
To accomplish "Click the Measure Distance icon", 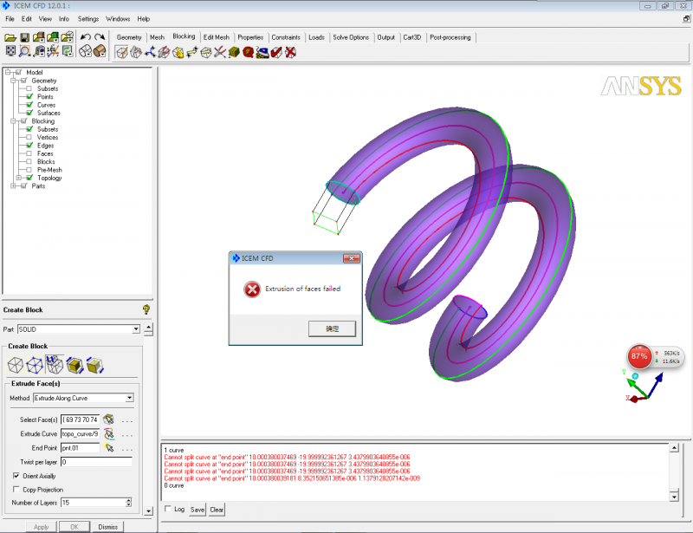I will coord(39,51).
